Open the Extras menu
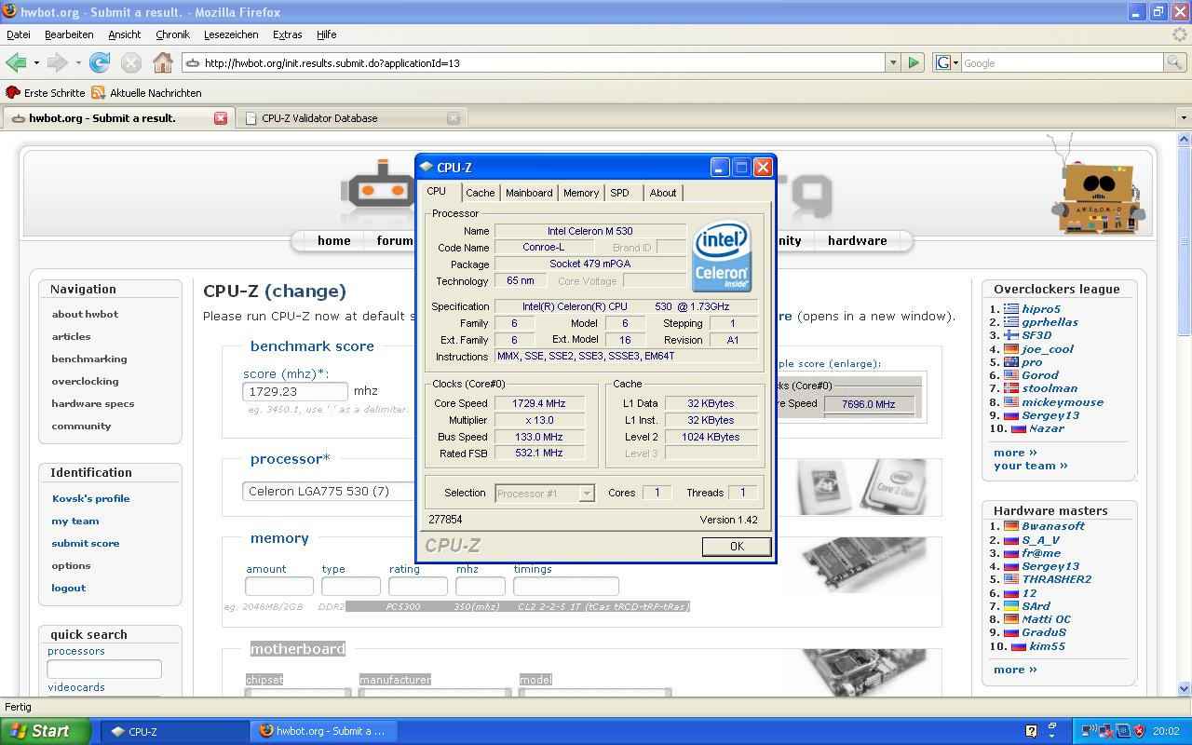This screenshot has width=1192, height=745. click(x=288, y=34)
